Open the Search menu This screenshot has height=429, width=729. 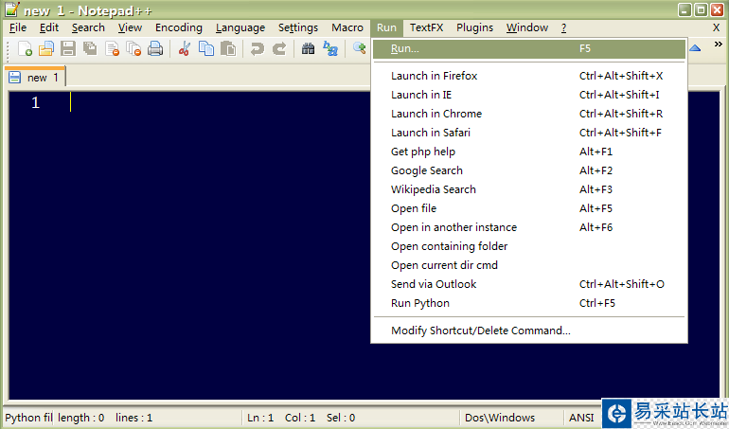tap(88, 27)
